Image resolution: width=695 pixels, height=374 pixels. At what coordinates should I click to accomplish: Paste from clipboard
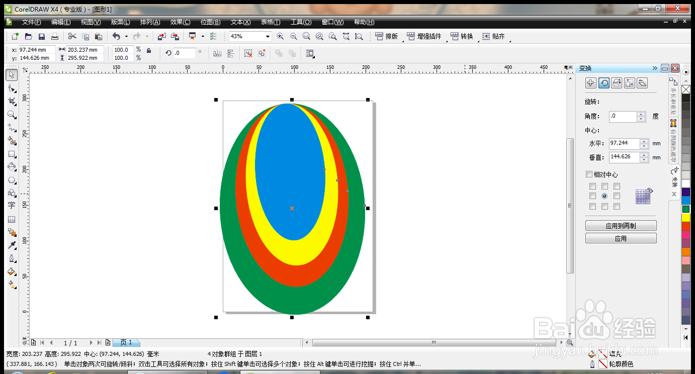coord(99,36)
